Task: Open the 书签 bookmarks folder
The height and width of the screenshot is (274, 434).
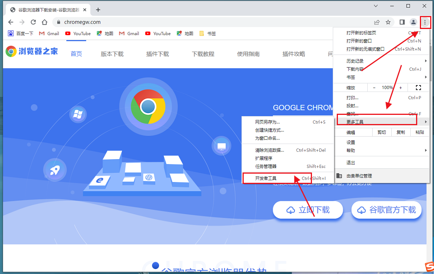Action: [x=207, y=34]
